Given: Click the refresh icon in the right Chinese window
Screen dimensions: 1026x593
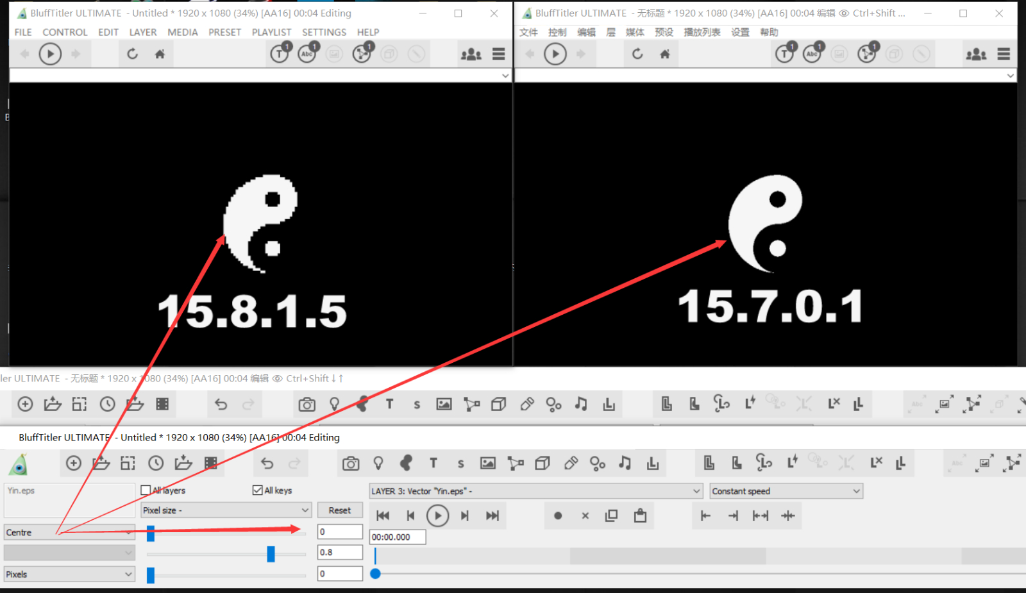Looking at the screenshot, I should pos(637,54).
